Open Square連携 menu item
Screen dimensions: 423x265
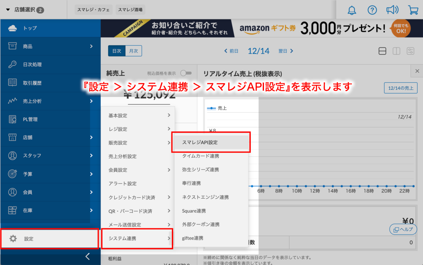[x=211, y=211]
